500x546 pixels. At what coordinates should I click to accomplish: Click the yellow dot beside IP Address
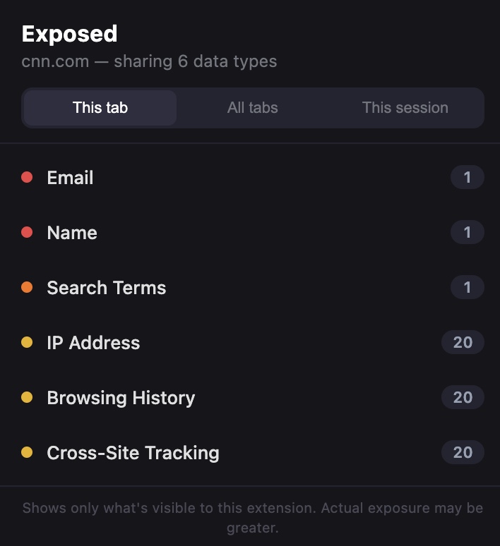(27, 342)
